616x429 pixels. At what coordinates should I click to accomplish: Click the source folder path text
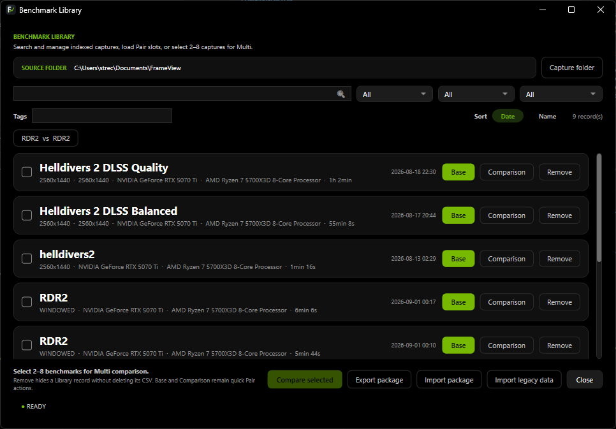(x=128, y=68)
